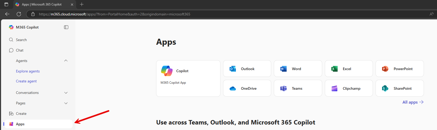Expand the Pages section

(66, 103)
